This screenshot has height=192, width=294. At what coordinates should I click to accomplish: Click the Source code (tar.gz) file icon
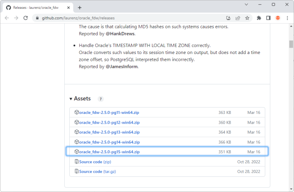point(76,171)
